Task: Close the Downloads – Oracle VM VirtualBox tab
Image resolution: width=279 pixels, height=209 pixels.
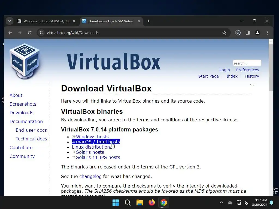Action: pos(139,21)
